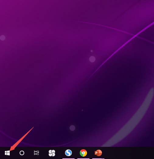Viewport: 154px width, 159px height.
Task: Open the Windows Start menu
Action: pyautogui.click(x=7, y=153)
